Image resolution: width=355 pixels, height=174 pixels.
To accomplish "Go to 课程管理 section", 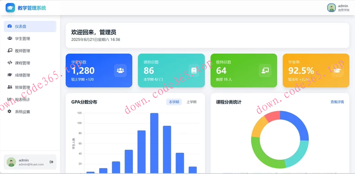I will [x=30, y=63].
